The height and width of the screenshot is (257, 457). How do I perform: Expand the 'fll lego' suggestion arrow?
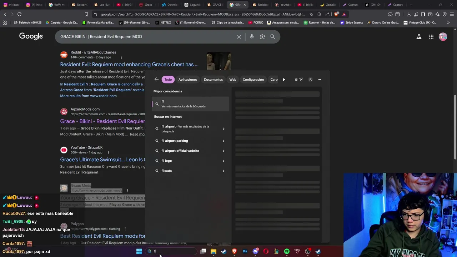(224, 161)
